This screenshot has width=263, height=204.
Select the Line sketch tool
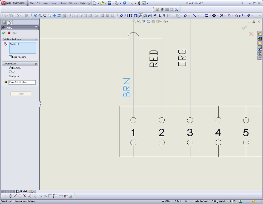coord(194,16)
